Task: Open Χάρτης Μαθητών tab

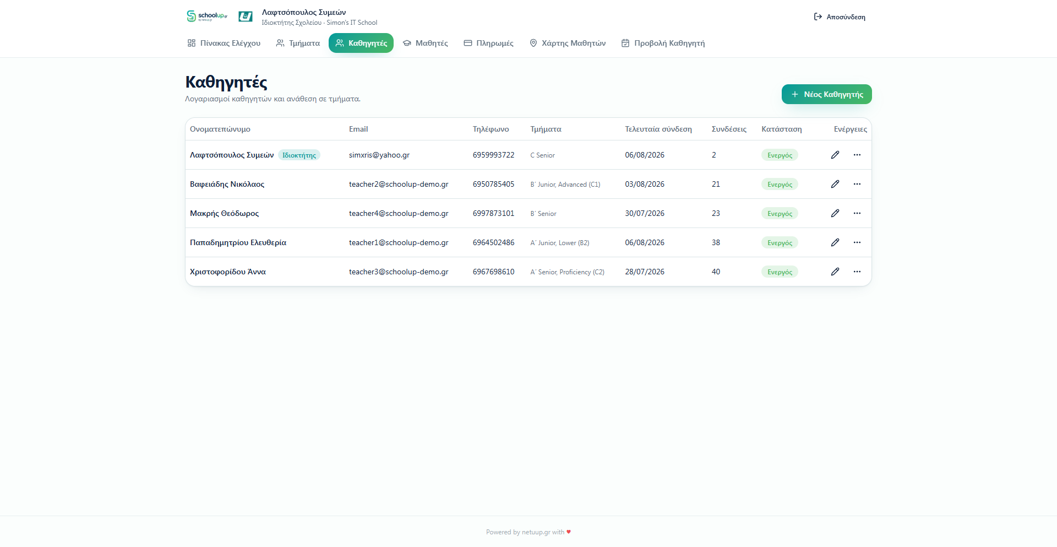Action: (x=568, y=43)
